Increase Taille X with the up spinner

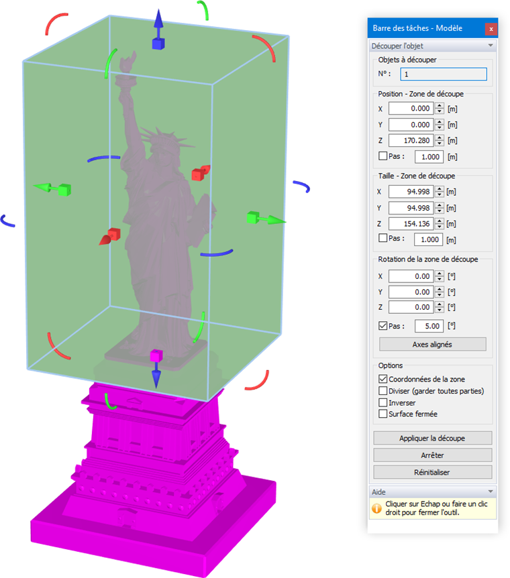[x=439, y=188]
